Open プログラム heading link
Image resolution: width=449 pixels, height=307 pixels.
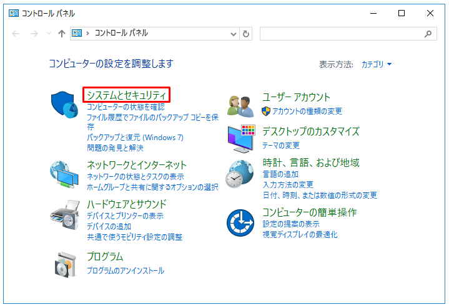coord(105,256)
